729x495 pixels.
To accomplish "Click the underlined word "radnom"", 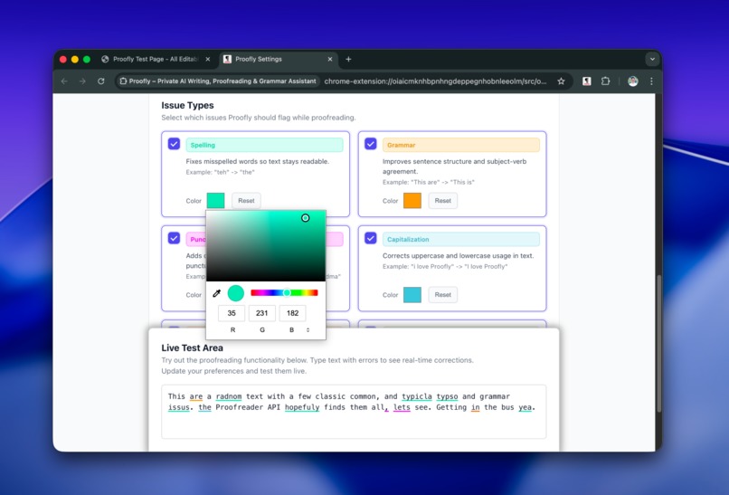I will tap(229, 396).
